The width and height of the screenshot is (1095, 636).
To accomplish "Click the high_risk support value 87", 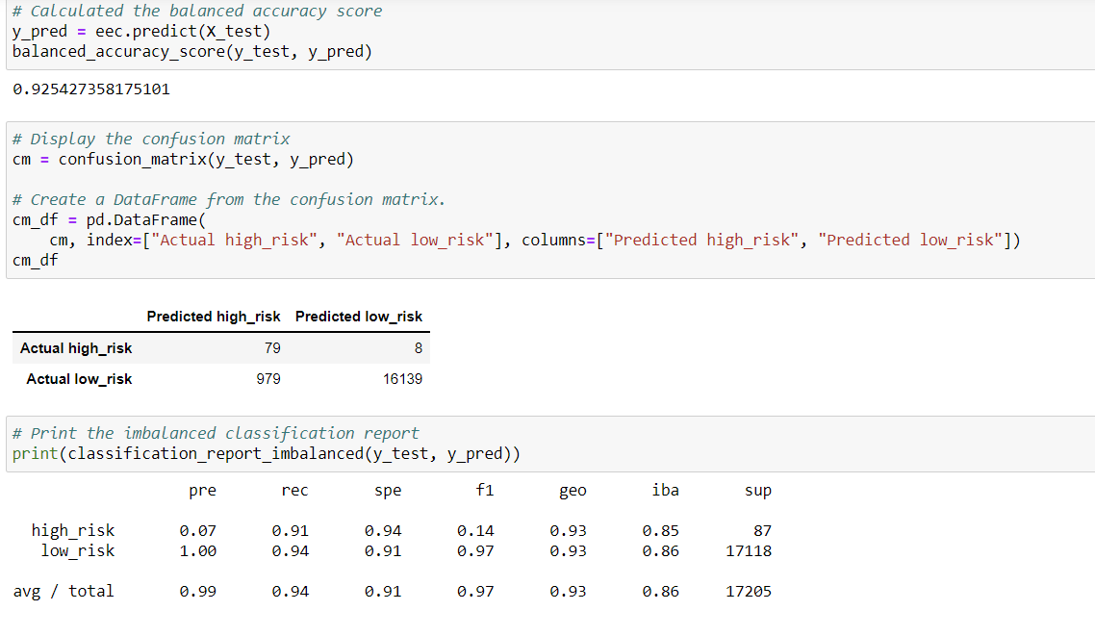I will tap(763, 531).
